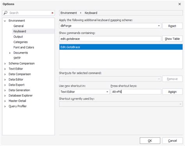This screenshot has height=146, width=185.
Task: Open the SMTP options page
Action: pos(17,58)
